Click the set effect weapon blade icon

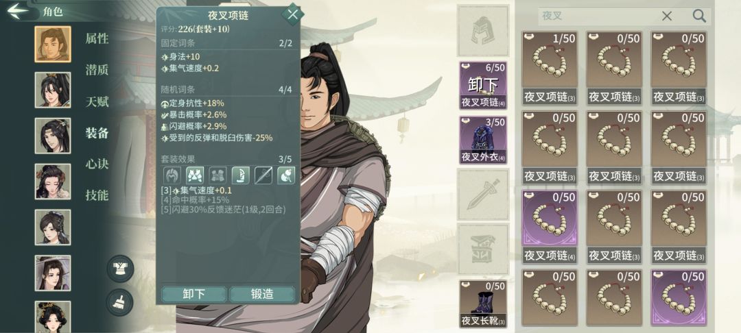263,175
